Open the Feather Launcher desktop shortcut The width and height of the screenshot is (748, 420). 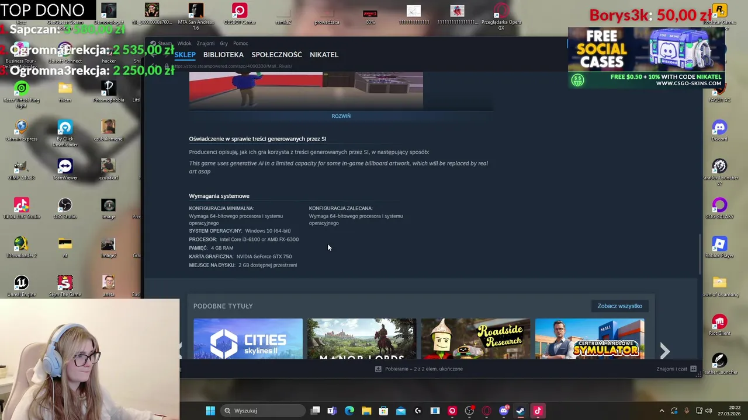(719, 364)
